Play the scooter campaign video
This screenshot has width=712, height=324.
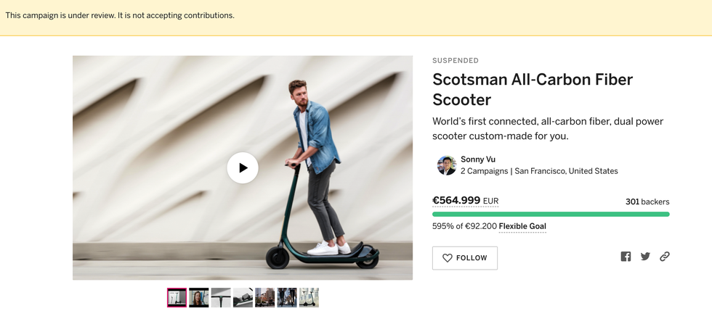[243, 167]
